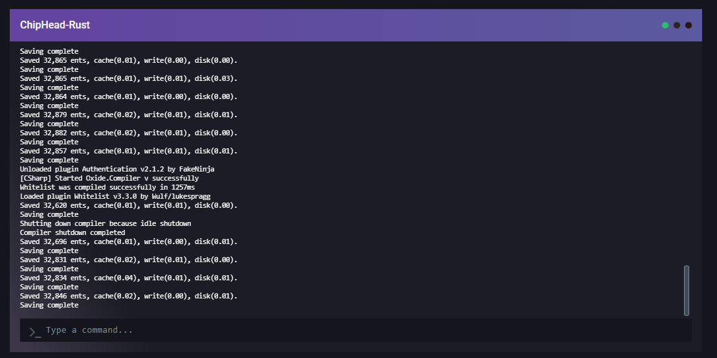This screenshot has height=358, width=717.
Task: Click the dark yellow middle status dot
Action: coord(677,25)
